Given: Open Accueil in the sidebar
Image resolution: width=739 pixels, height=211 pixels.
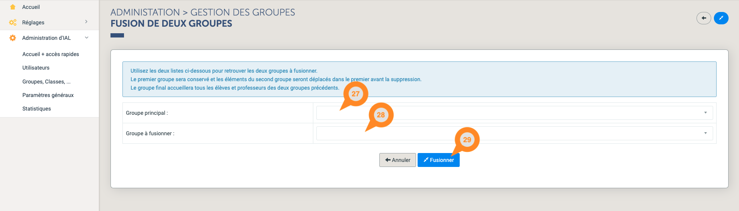Looking at the screenshot, I should point(31,7).
